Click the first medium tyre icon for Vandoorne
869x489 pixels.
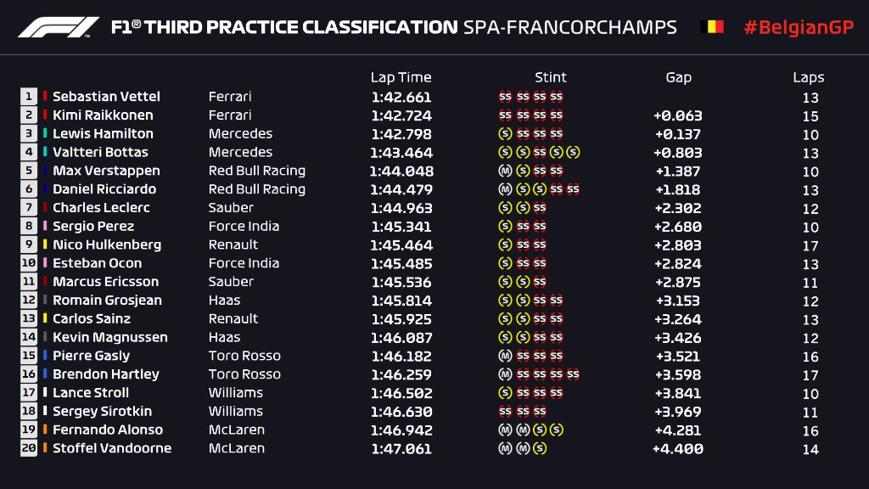click(x=505, y=448)
